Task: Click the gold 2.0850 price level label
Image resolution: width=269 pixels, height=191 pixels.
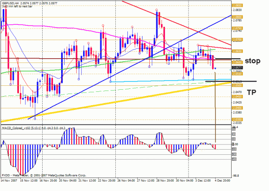Action: coord(237,5)
